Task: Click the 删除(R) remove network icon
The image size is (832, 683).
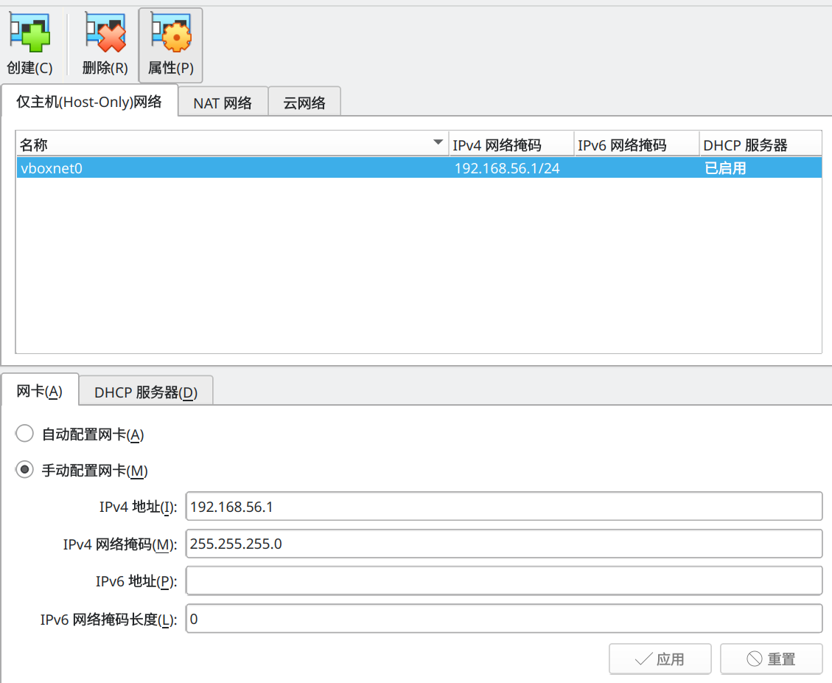Action: pyautogui.click(x=105, y=44)
